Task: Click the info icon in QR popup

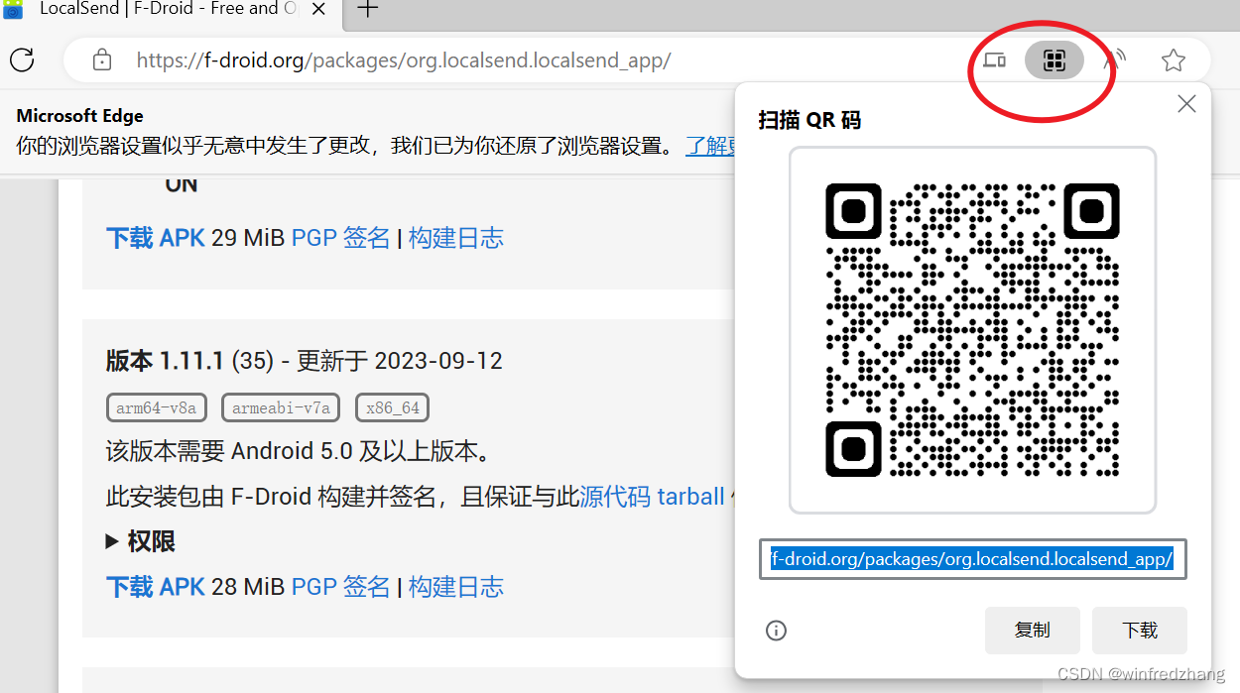Action: tap(777, 630)
